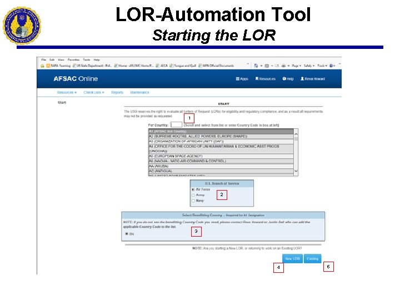
Task: Open the WPN Official Documents bookmark
Action: coord(216,66)
